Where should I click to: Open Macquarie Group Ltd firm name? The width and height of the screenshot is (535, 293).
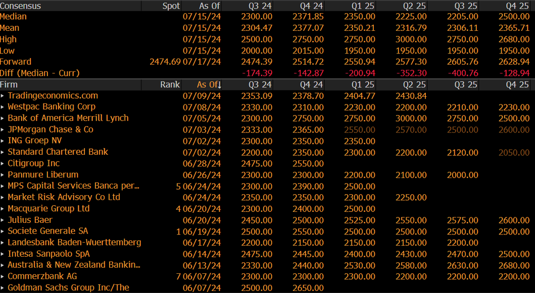48,208
